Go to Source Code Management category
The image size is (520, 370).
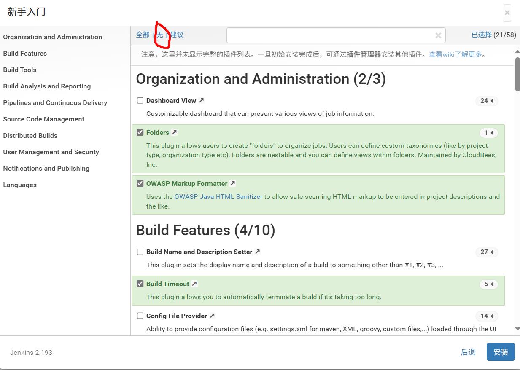coord(44,119)
